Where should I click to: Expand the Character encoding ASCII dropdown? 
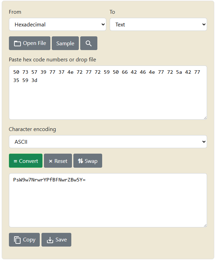click(108, 142)
